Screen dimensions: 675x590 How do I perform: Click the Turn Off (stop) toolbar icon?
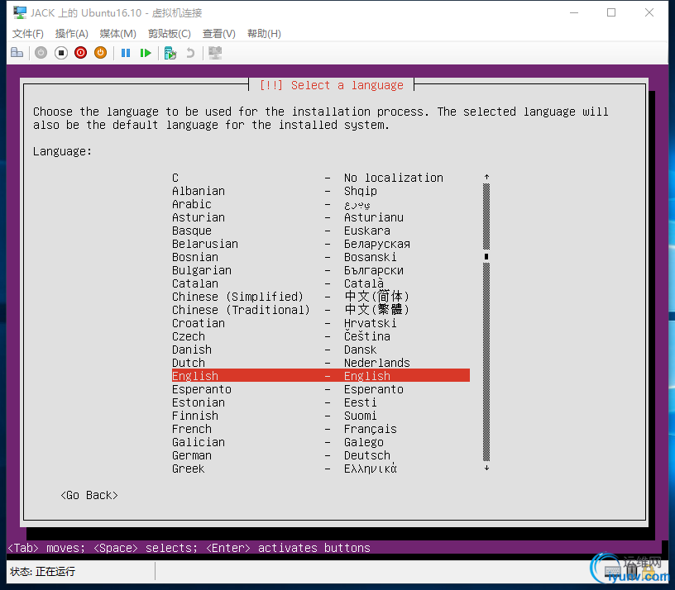coord(61,53)
